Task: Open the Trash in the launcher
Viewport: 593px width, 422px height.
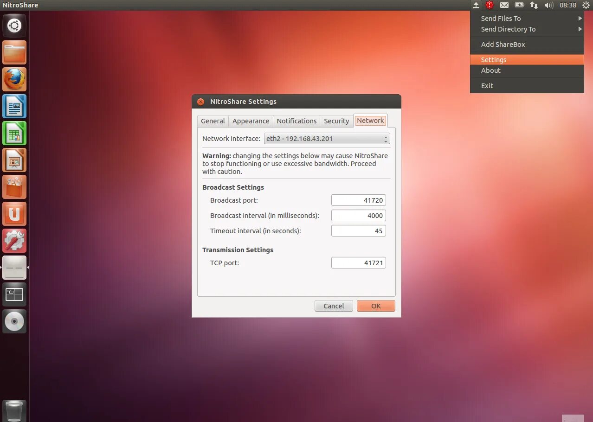Action: 14,411
